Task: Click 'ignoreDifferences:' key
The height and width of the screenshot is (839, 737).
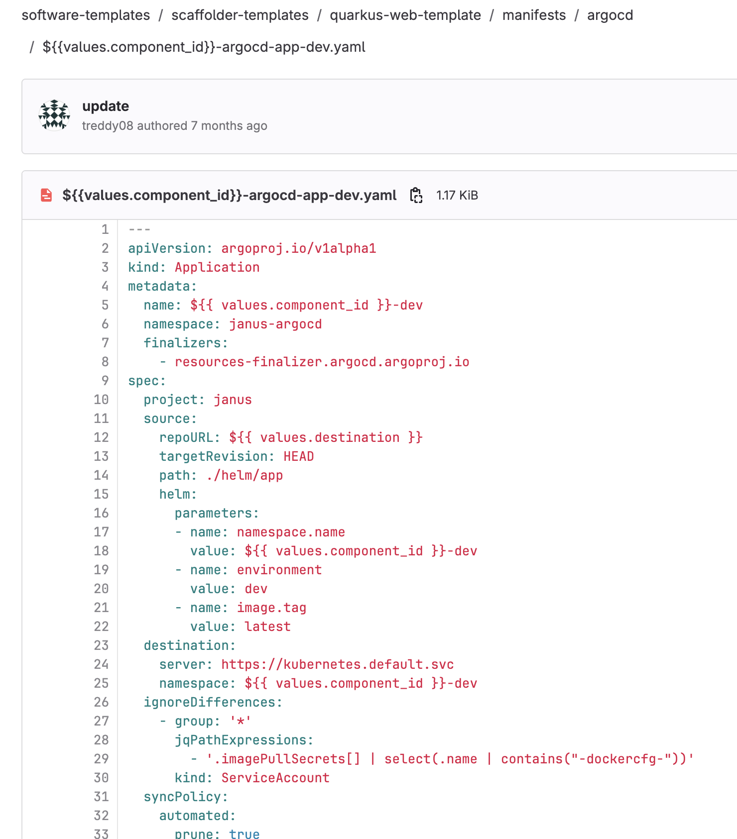Action: pos(213,702)
